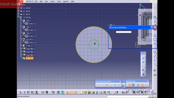The width and height of the screenshot is (174, 98).
Task: Select Sketch.4 under Pocket.1
Action: (32, 42)
